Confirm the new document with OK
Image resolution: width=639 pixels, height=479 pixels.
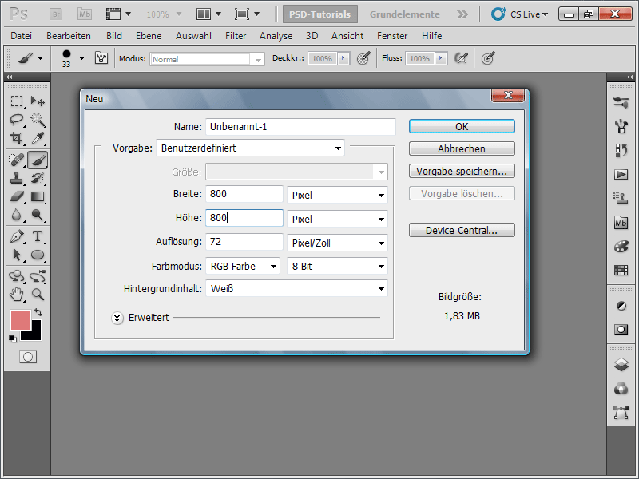click(462, 126)
